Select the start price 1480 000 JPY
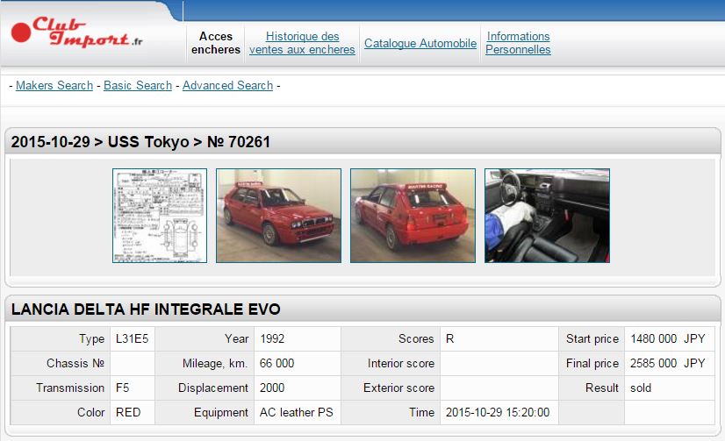Screen dimensions: 725x441 click(x=667, y=338)
